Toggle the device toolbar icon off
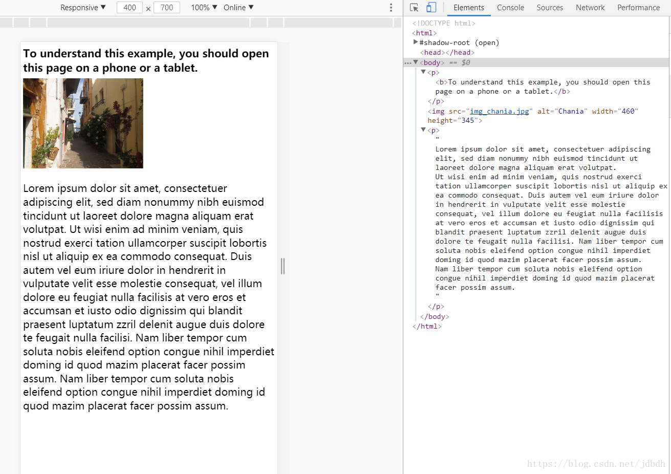 [430, 8]
